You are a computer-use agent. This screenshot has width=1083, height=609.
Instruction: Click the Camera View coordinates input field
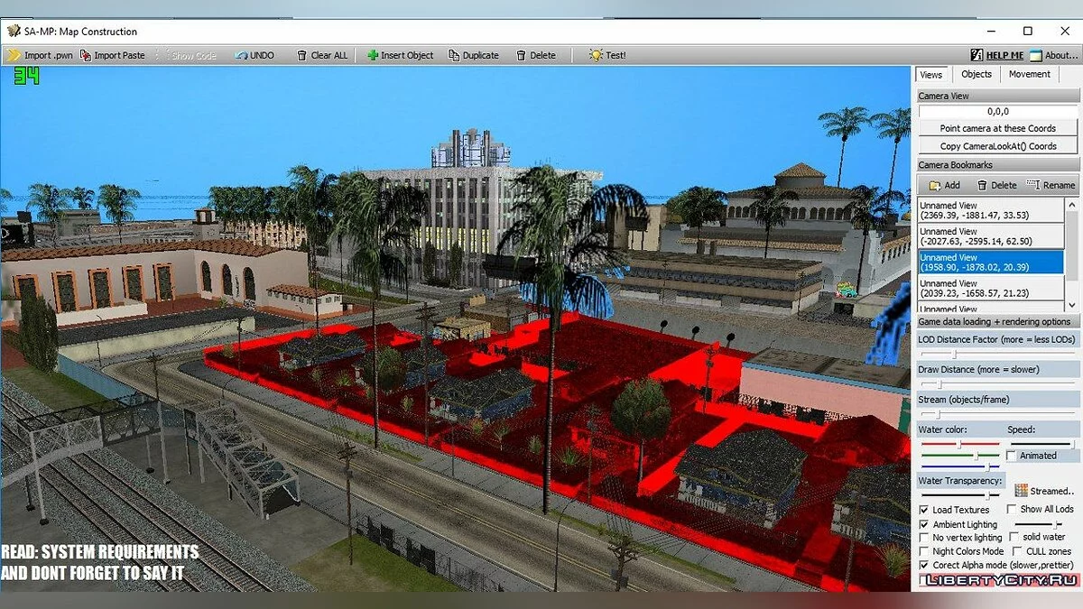997,112
